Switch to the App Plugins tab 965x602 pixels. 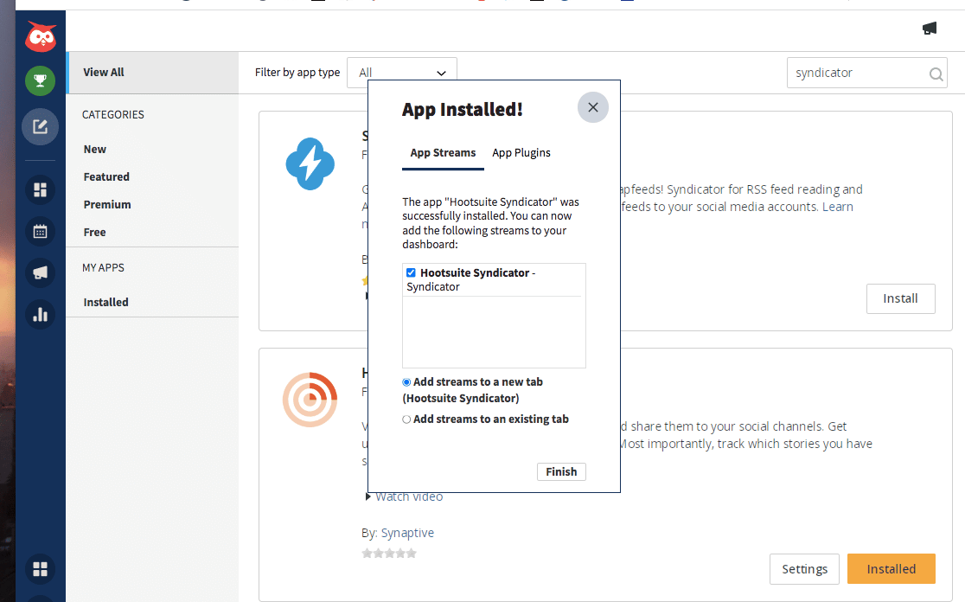point(521,153)
